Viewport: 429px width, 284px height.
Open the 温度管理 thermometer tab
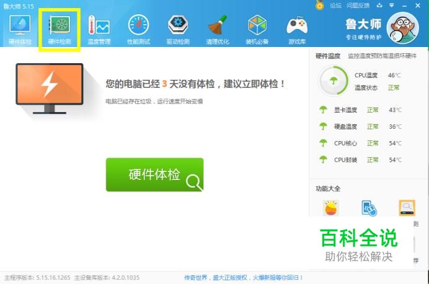pyautogui.click(x=99, y=30)
